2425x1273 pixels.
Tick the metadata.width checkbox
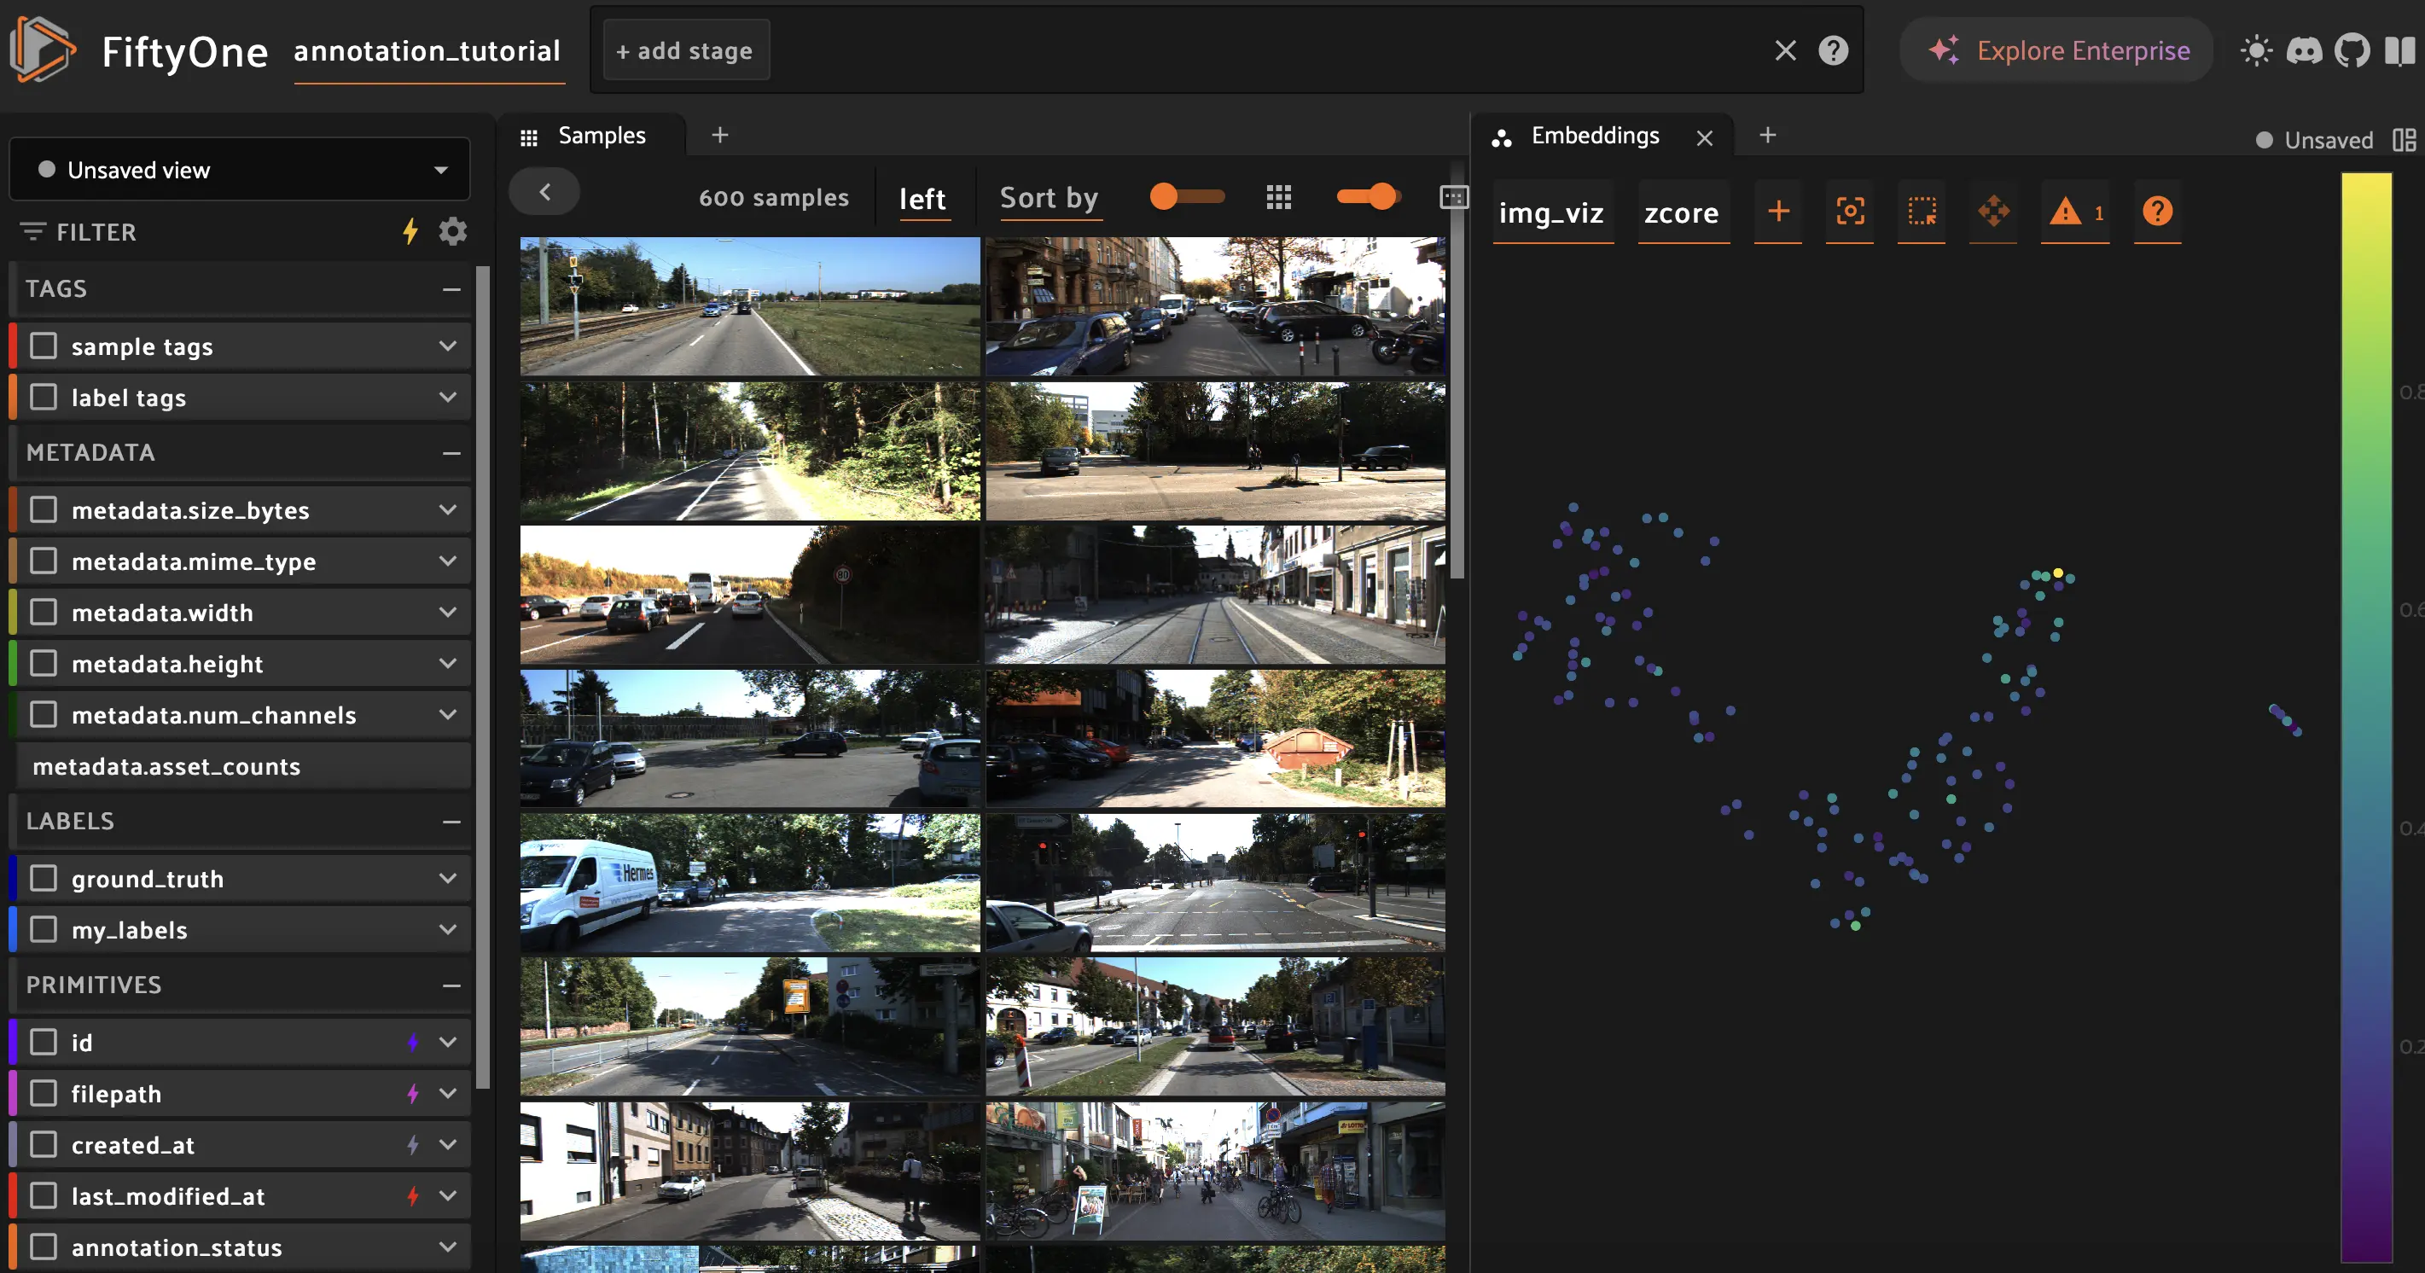tap(44, 613)
